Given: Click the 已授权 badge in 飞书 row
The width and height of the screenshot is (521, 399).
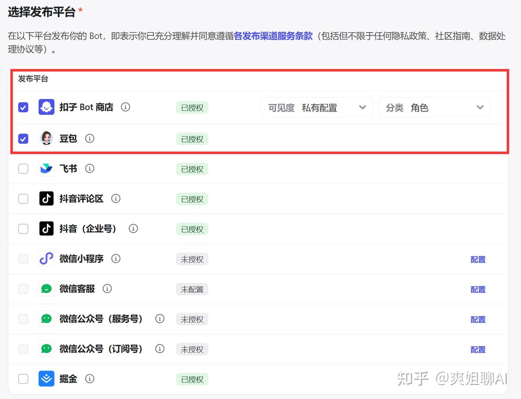Looking at the screenshot, I should (x=192, y=169).
